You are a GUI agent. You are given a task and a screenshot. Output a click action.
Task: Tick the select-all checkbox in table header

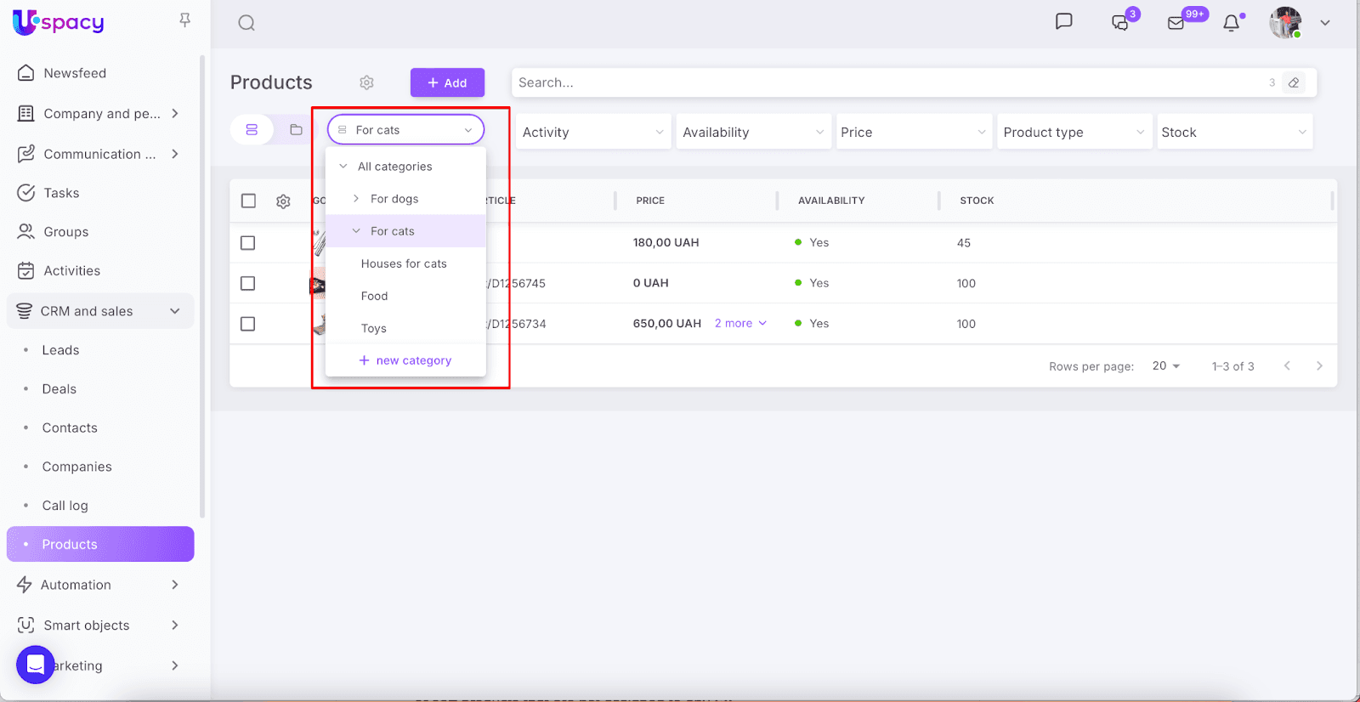coord(248,201)
